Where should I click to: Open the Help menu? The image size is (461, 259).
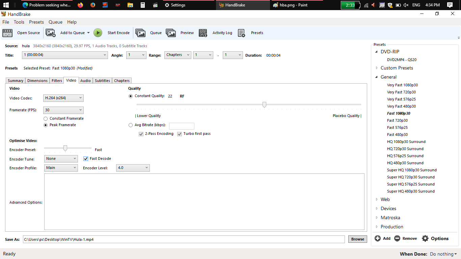click(72, 22)
